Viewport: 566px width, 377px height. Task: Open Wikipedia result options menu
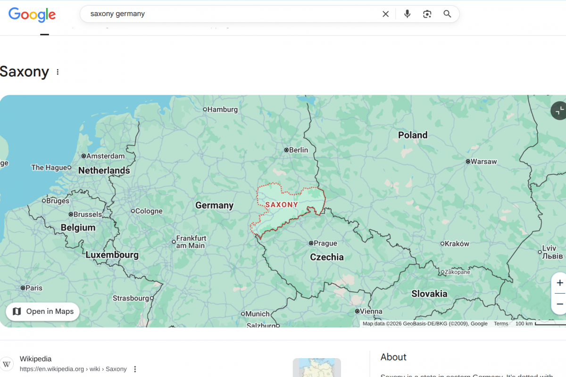(135, 369)
